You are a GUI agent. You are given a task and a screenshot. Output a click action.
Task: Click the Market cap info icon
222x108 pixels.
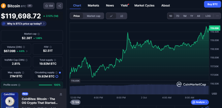[x=38, y=34]
